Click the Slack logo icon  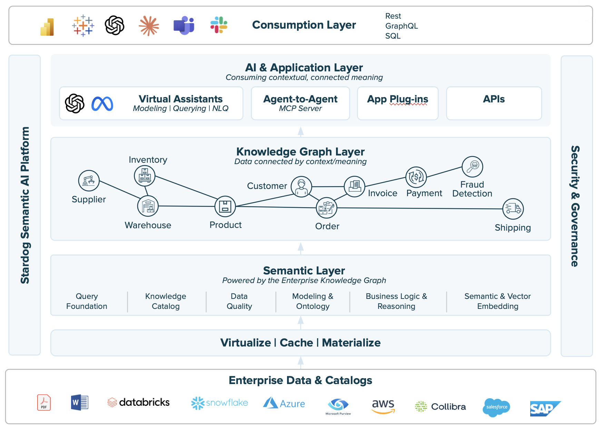(x=219, y=25)
